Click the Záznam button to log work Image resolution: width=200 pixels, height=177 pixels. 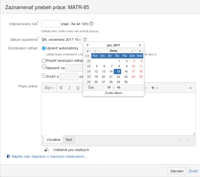(177, 171)
